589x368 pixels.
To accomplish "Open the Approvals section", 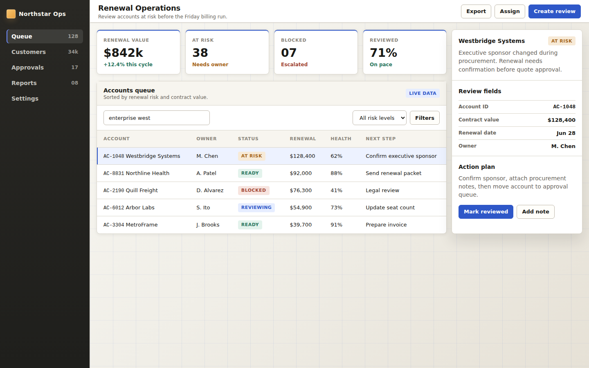I will click(45, 67).
